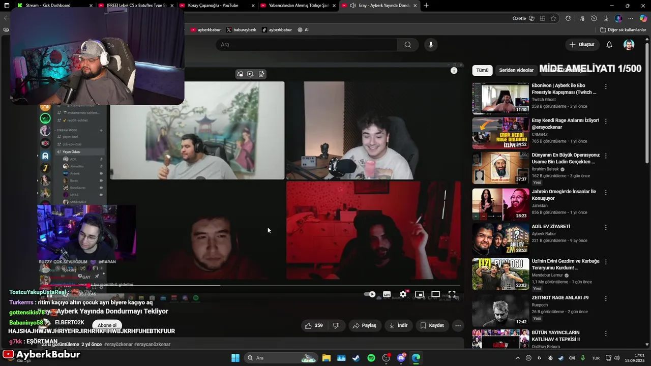
Task: Open Diğer sık kullanılanlar folder
Action: pyautogui.click(x=623, y=30)
